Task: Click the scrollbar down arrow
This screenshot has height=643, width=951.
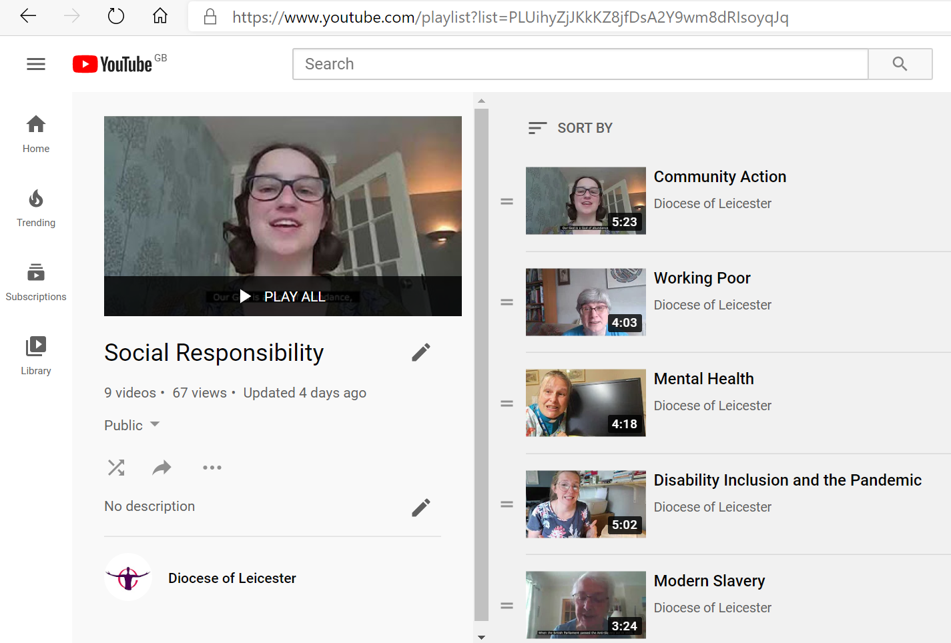Action: pyautogui.click(x=481, y=637)
